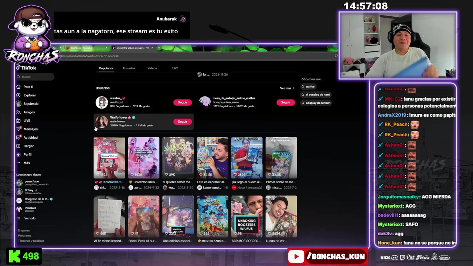Switch to the Populares tab
The width and height of the screenshot is (473, 266).
106,68
